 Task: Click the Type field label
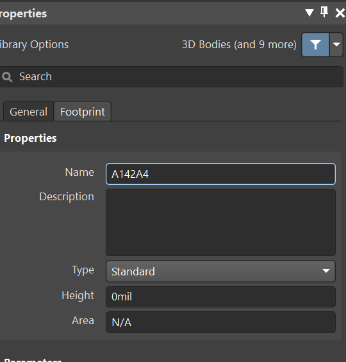(x=83, y=270)
